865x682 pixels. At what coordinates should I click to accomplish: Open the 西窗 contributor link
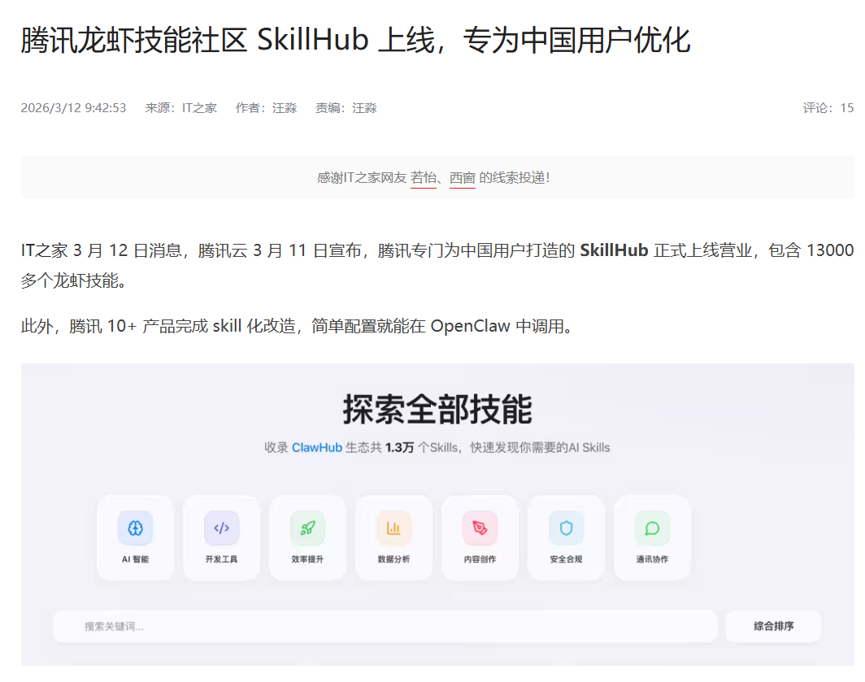(x=463, y=178)
